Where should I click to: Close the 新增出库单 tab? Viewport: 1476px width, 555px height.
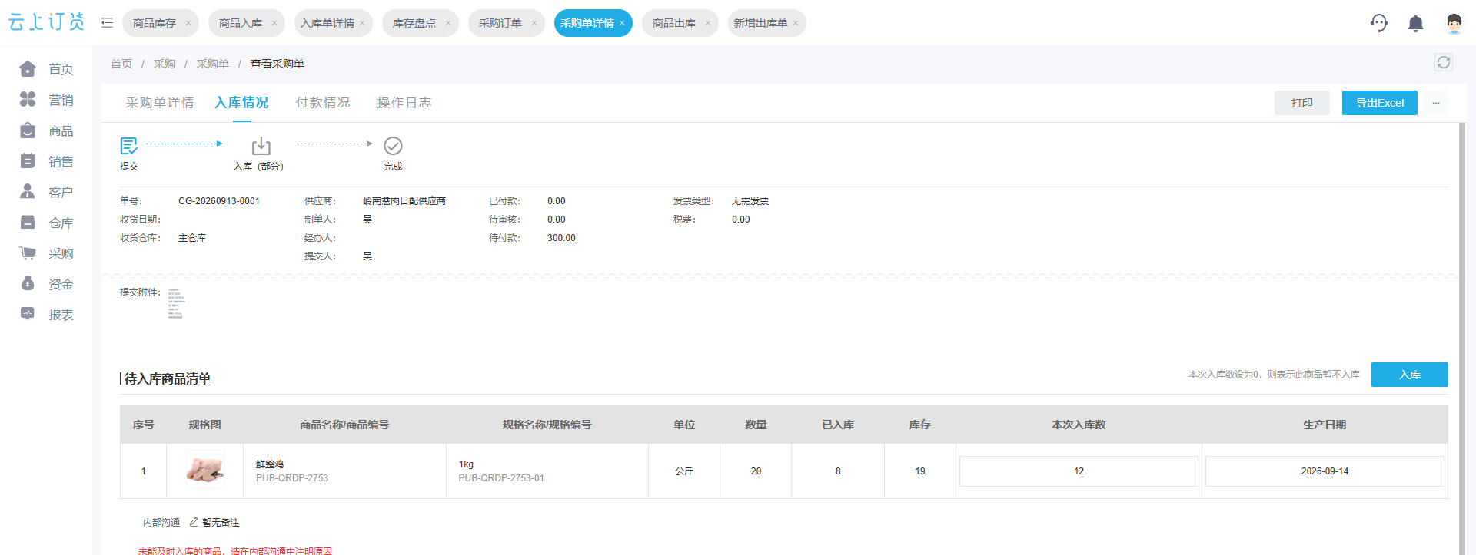click(796, 23)
